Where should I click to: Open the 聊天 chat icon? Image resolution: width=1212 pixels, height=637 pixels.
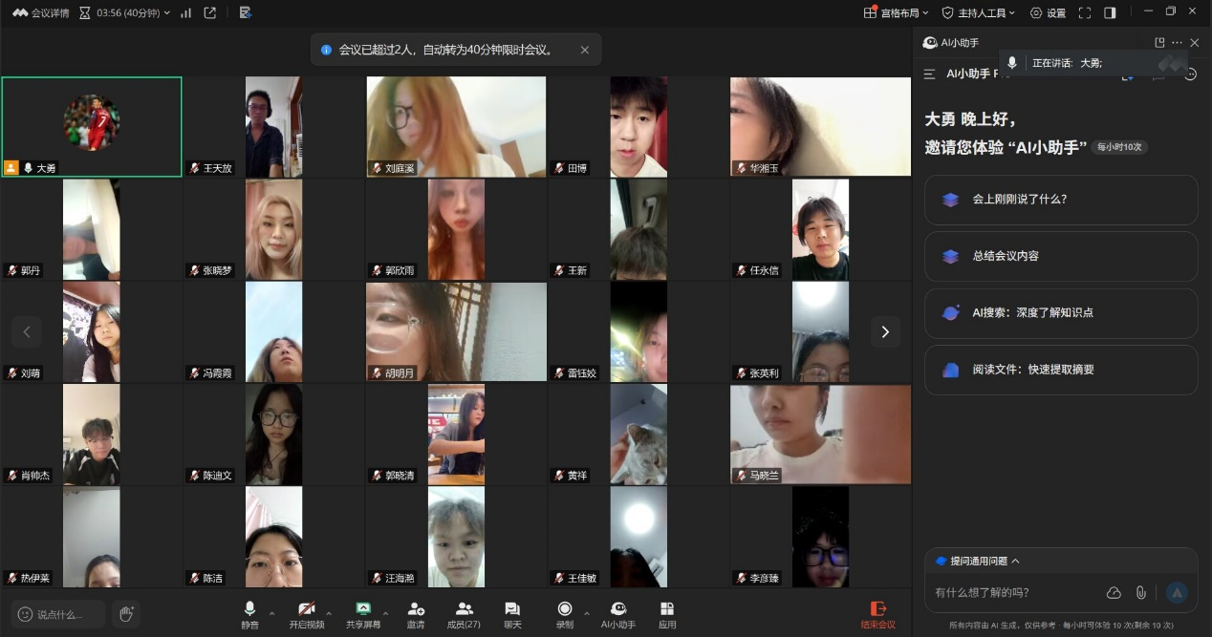click(512, 613)
